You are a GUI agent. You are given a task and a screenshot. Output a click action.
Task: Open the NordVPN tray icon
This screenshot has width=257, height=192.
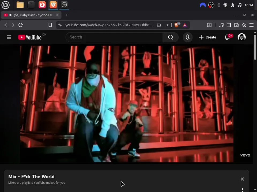[x=203, y=5]
